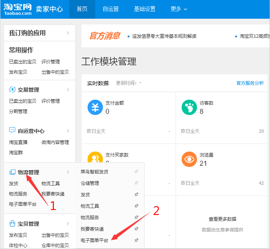270x249 pixels.
Task: Click the yen icon beside 交易管理
Action: tap(12, 89)
